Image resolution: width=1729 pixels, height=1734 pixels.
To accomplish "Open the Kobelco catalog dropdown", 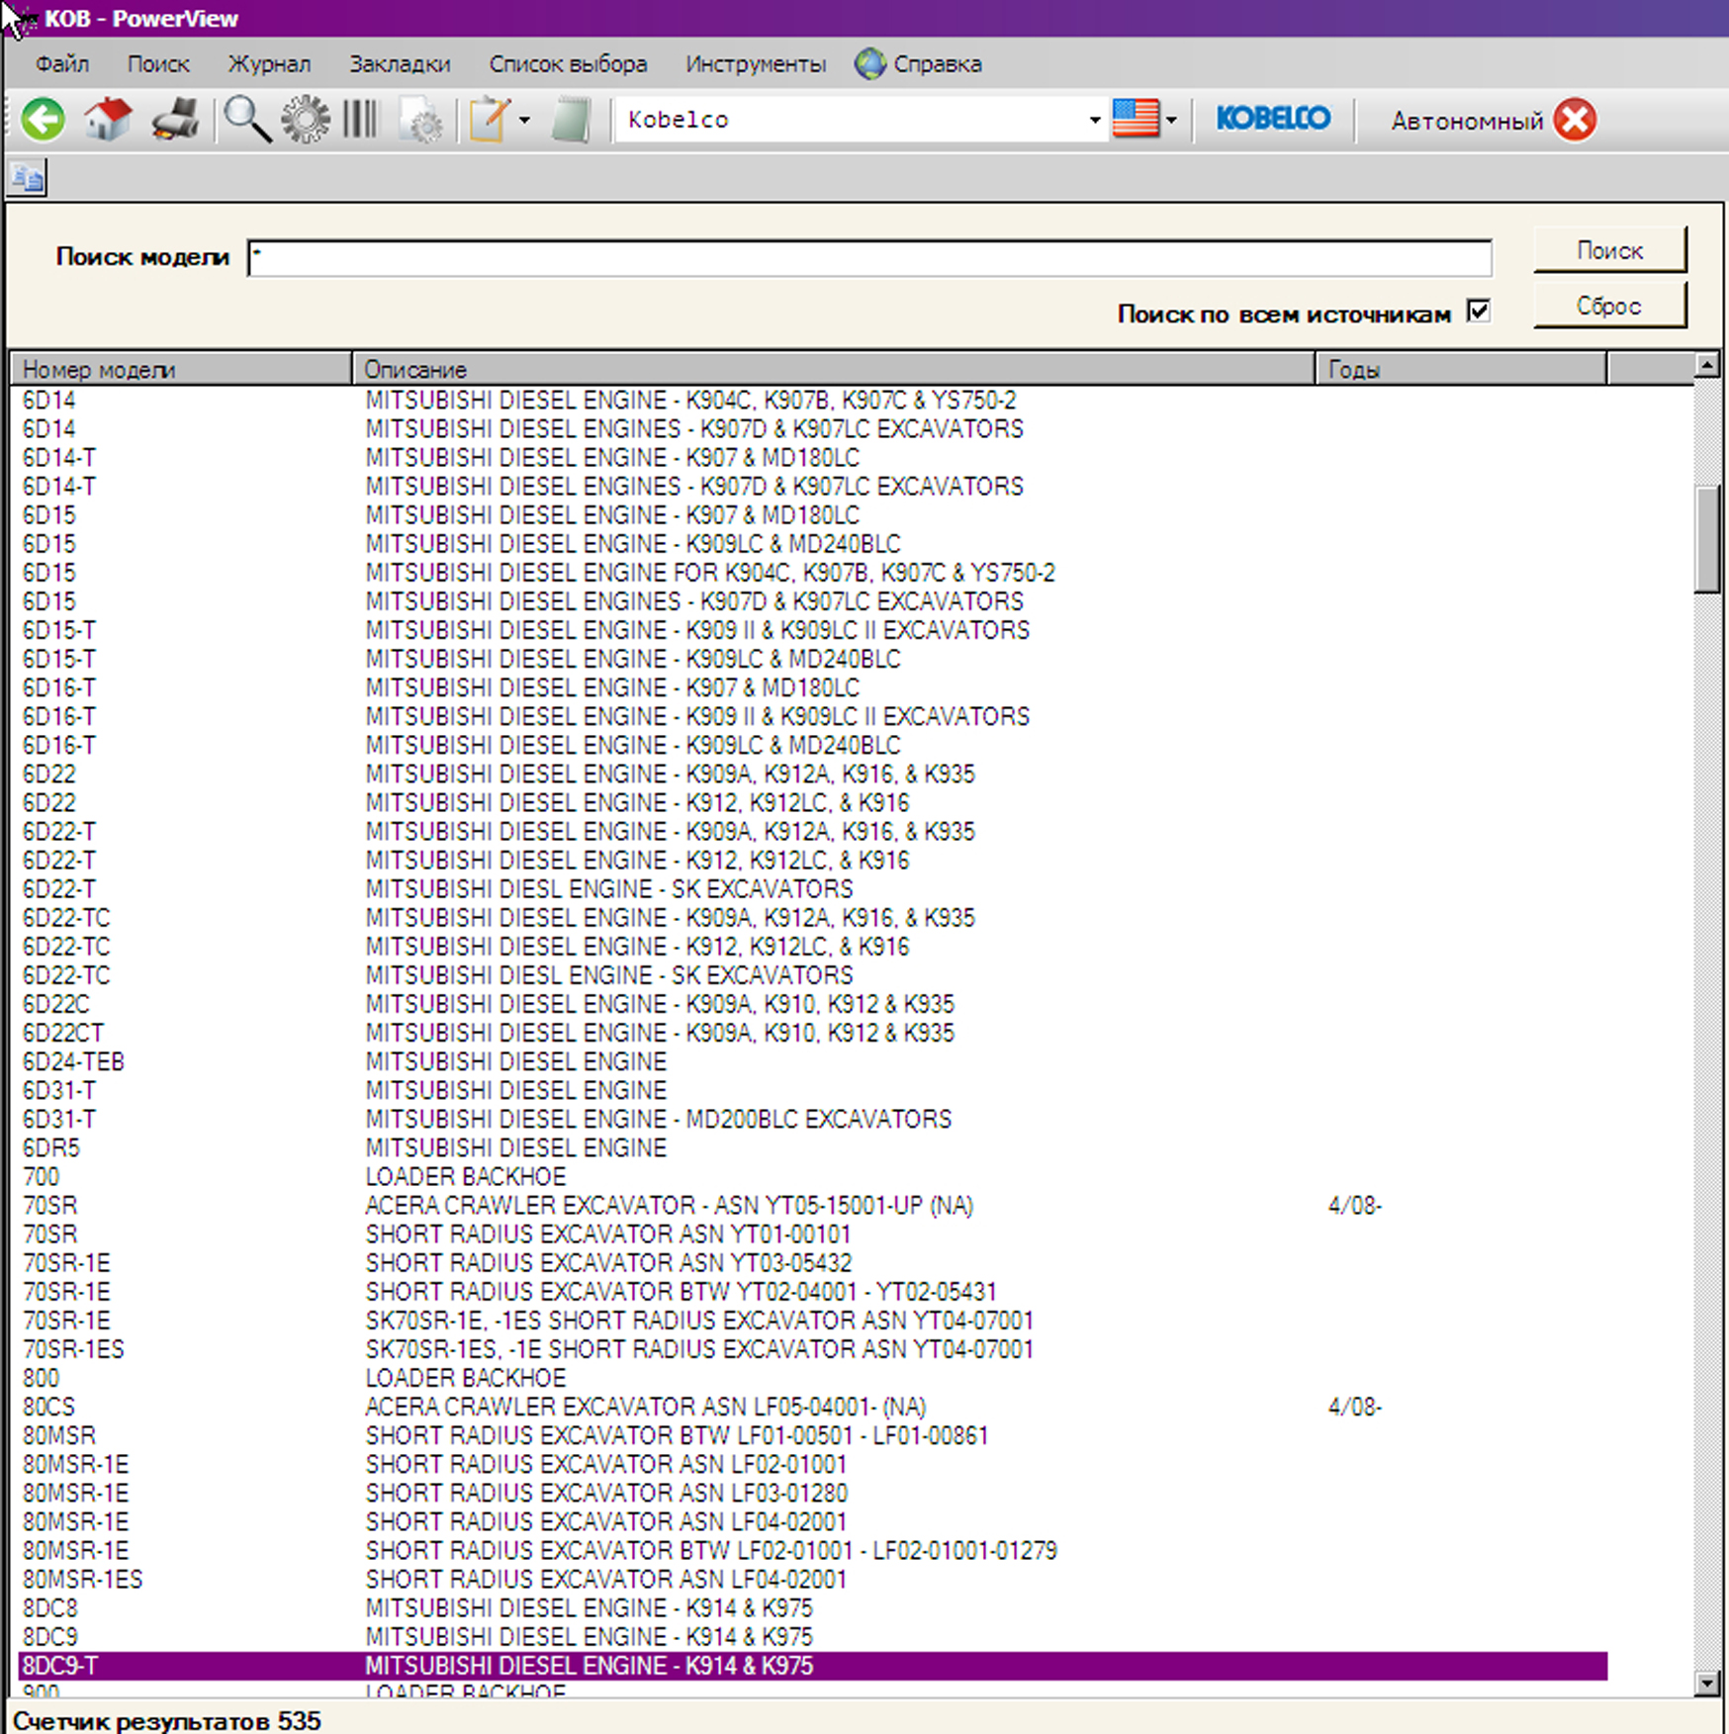I will (1094, 121).
